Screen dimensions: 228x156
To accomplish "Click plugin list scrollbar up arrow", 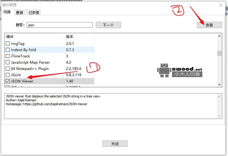I will click(x=219, y=36).
